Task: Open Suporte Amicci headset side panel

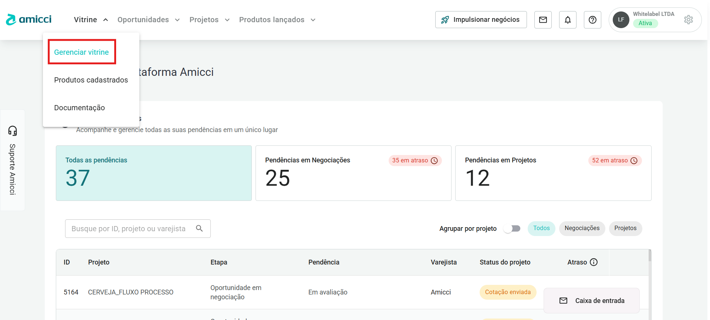Action: coord(13,160)
